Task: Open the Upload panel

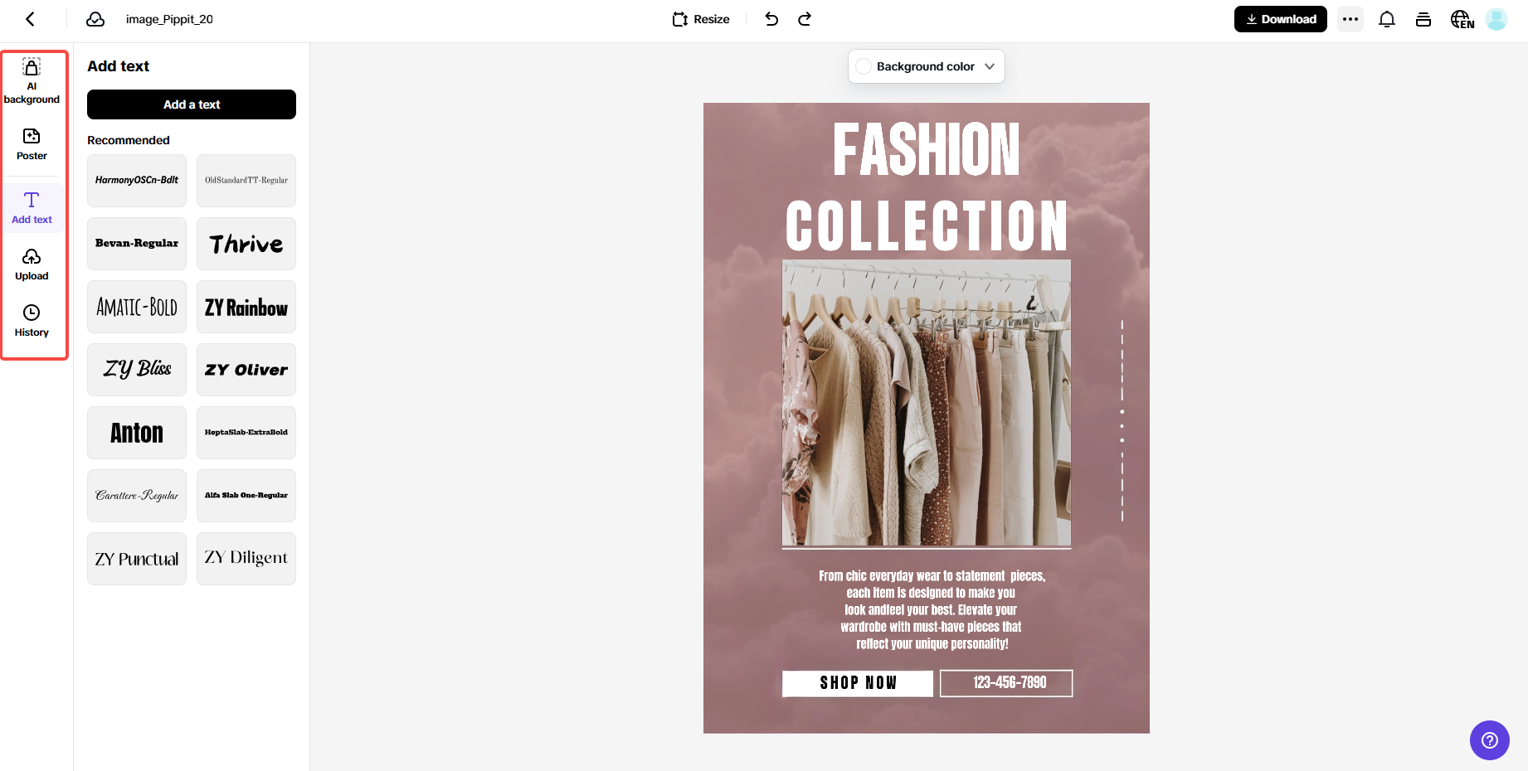Action: [32, 263]
